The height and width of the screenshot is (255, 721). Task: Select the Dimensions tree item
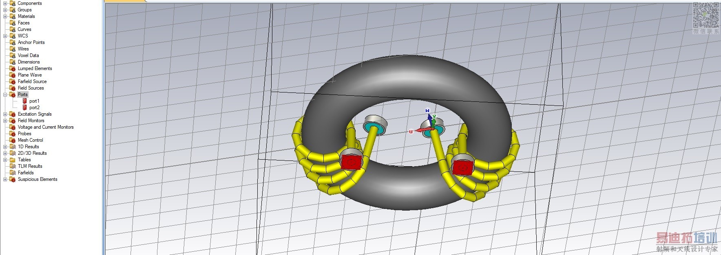click(x=29, y=62)
